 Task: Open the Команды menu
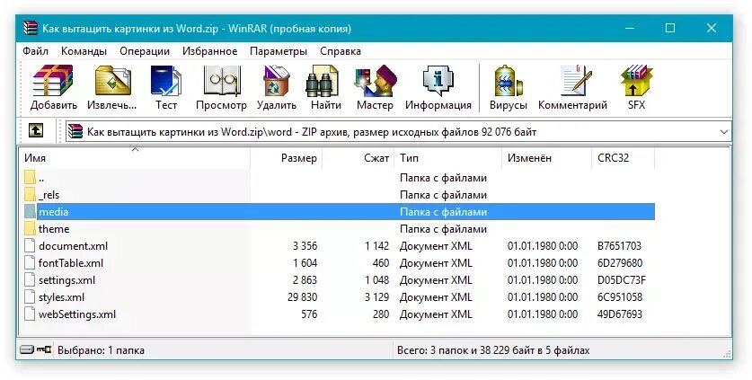point(84,51)
